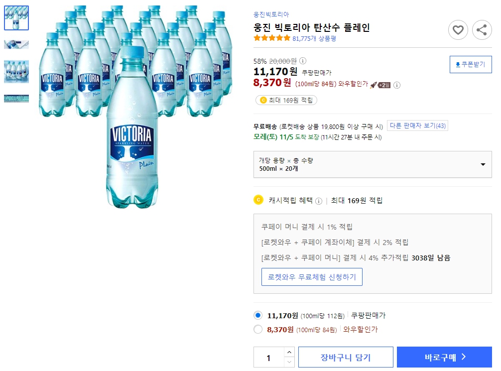Click 장바구니 담기 to add to cart
Viewport: 501px width, 371px height.
pos(346,357)
